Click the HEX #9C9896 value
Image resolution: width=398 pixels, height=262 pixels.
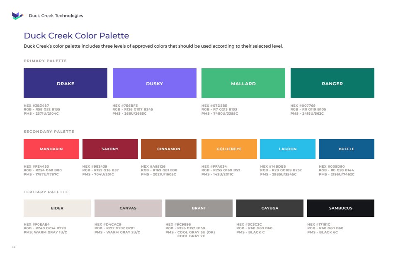click(x=178, y=224)
